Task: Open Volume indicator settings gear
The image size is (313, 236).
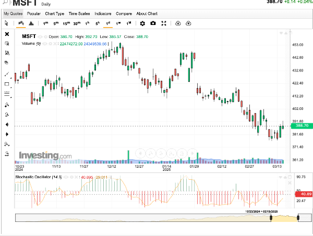Action: (x=50, y=44)
